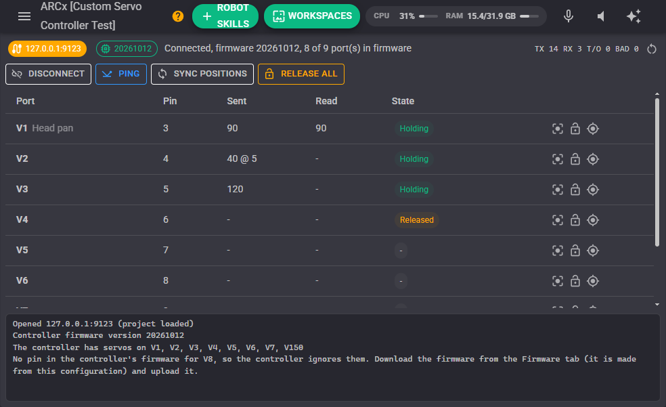The height and width of the screenshot is (407, 666).
Task: Toggle the lock icon for V3
Action: pyautogui.click(x=575, y=190)
